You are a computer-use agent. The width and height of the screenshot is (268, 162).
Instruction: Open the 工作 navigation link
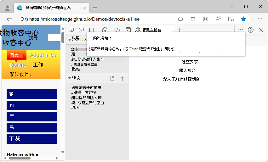(38, 65)
